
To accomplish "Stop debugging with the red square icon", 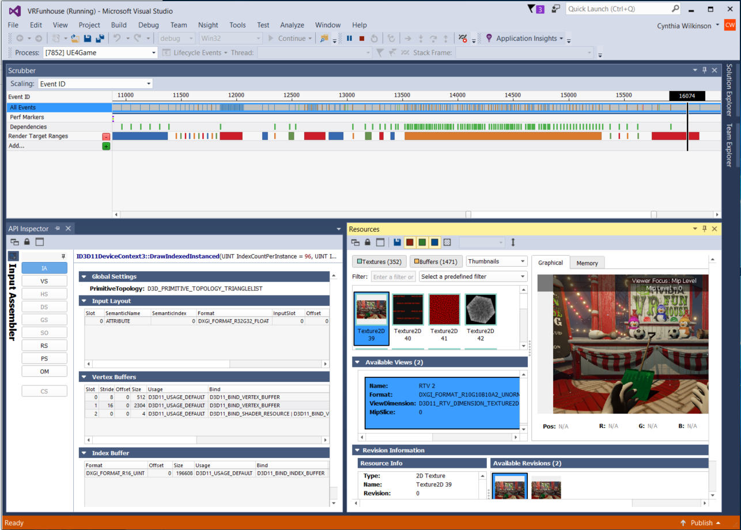I will pyautogui.click(x=362, y=39).
